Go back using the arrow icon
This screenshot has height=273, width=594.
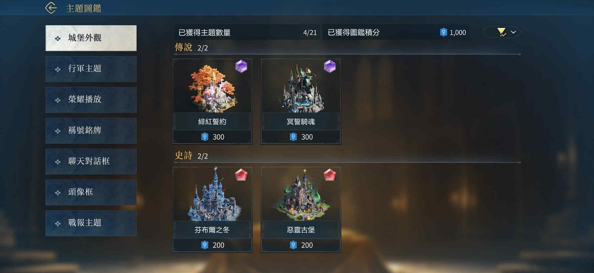pyautogui.click(x=51, y=8)
